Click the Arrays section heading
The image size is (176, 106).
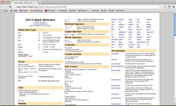(x=21, y=62)
